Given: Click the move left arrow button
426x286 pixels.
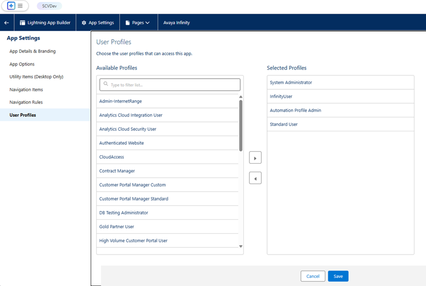Looking at the screenshot, I should (255, 178).
